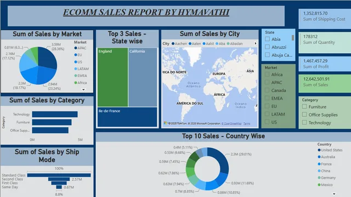Tick the Abuja Ca... state checkbox
Image resolution: width=351 pixels, height=197 pixels.
[x=267, y=55]
